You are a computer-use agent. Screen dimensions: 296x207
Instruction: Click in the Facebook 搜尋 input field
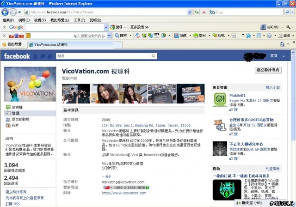103,56
